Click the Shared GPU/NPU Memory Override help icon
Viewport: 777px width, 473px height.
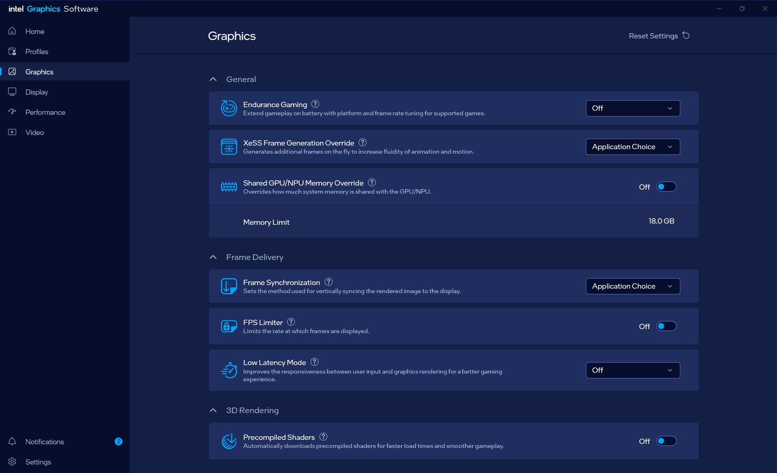pyautogui.click(x=372, y=182)
